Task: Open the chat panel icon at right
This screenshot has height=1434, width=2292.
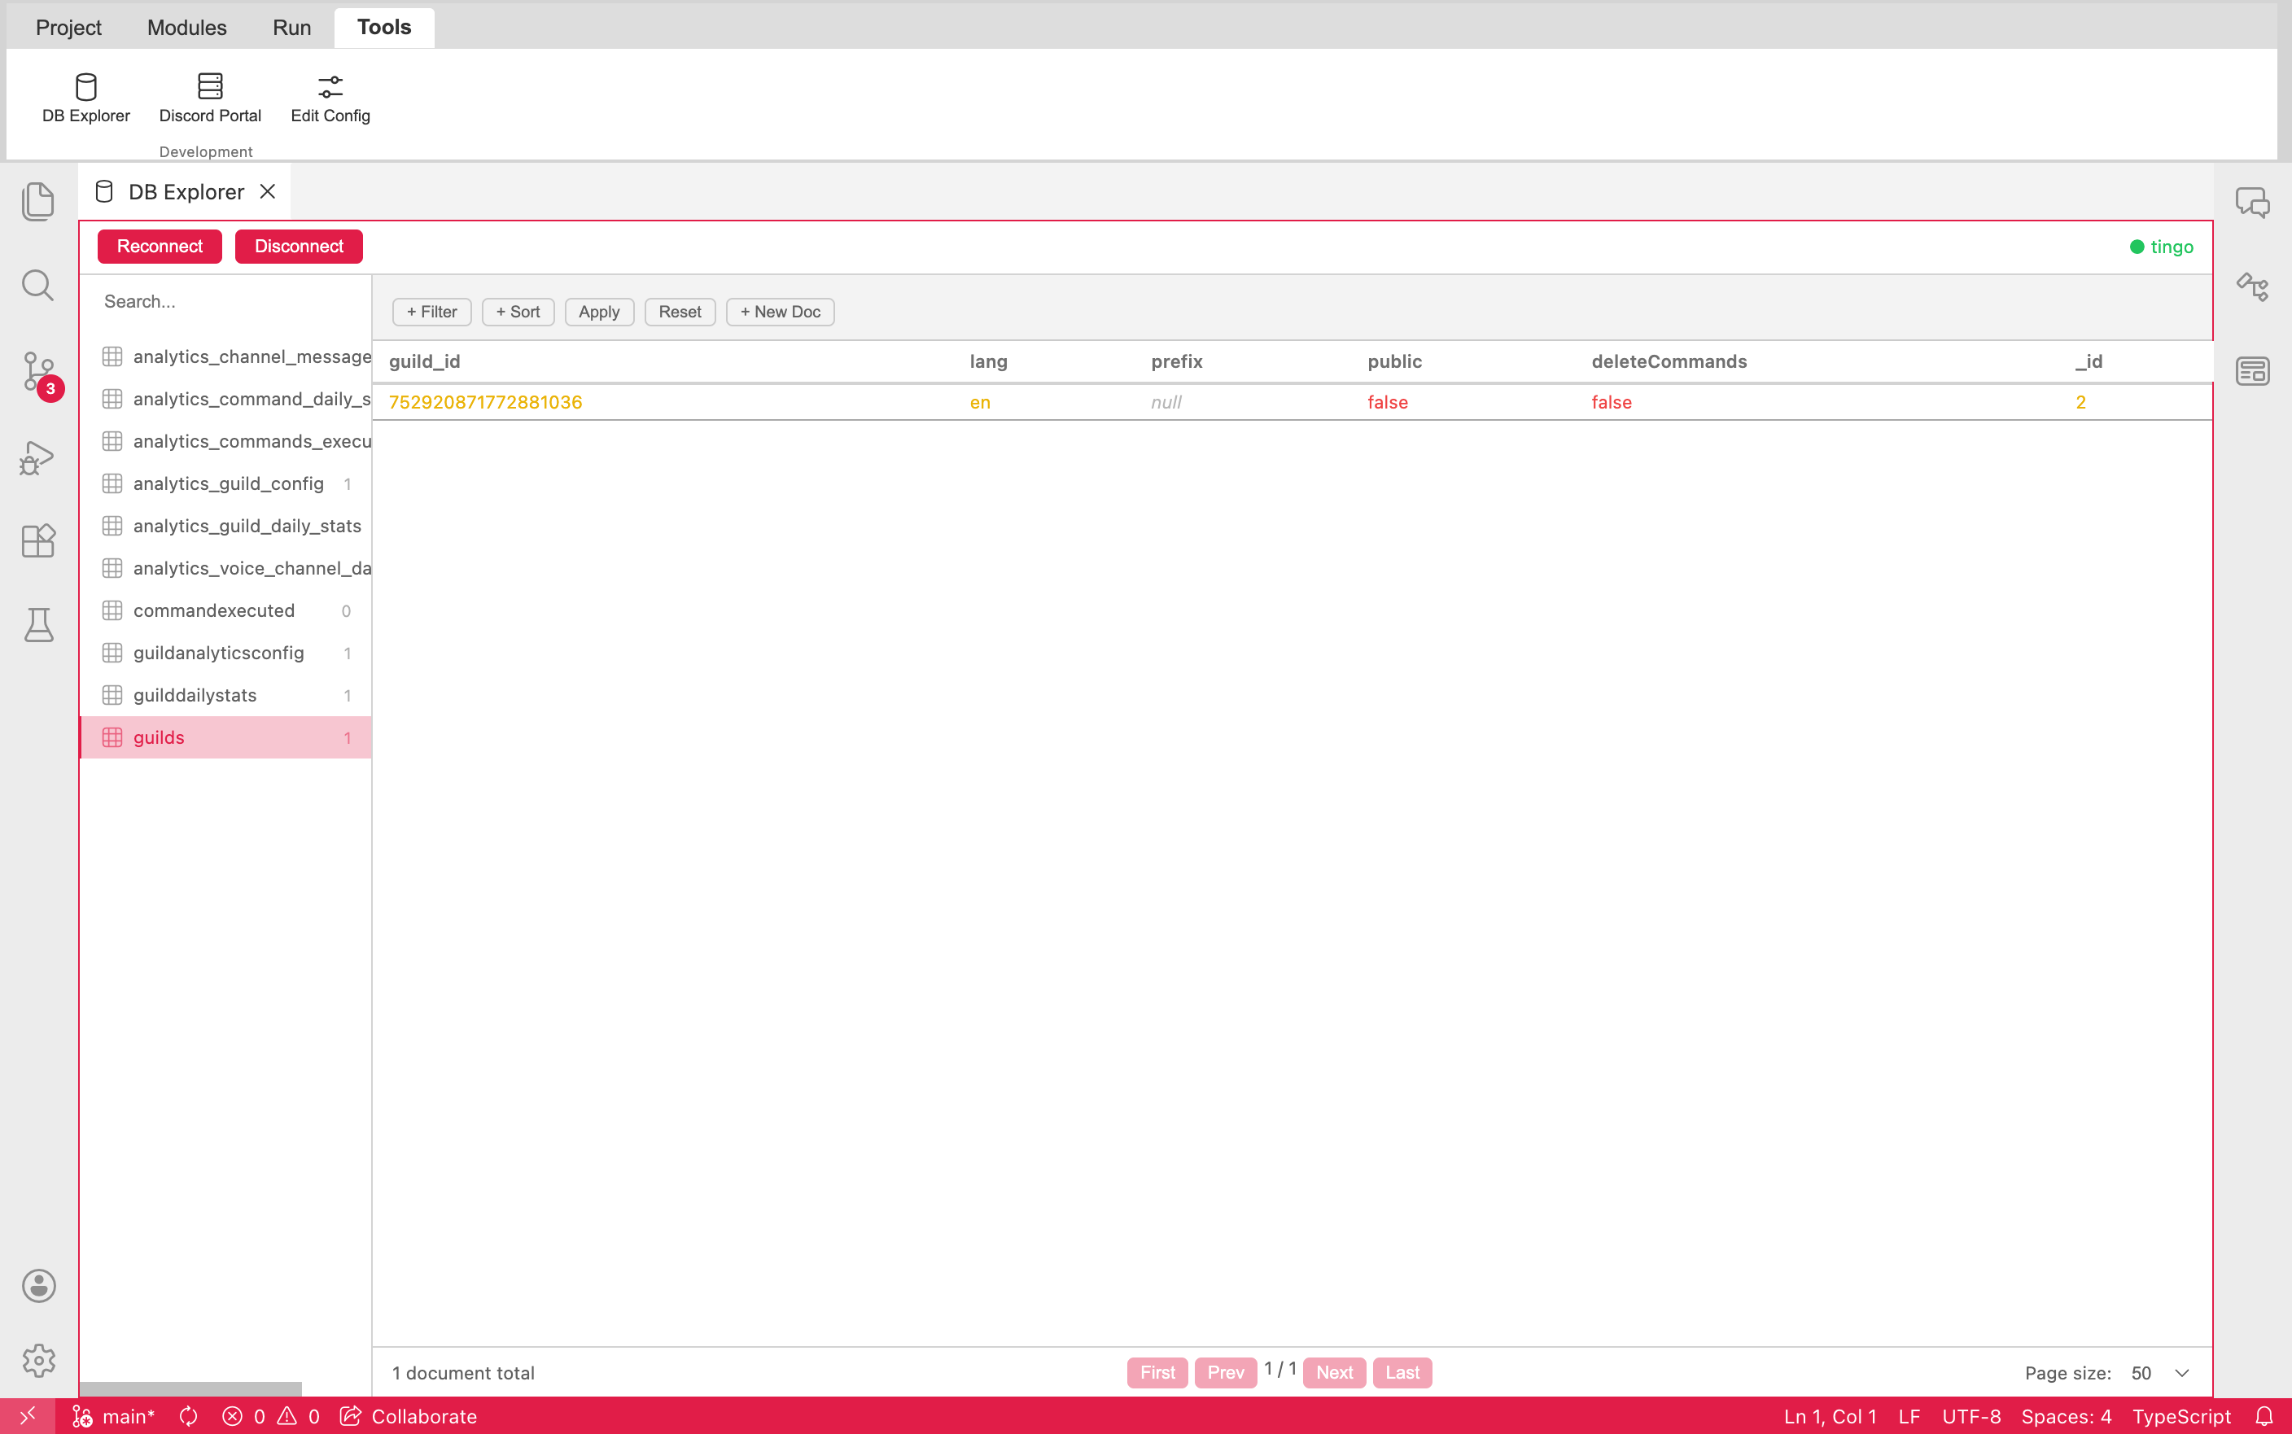Action: [x=2252, y=202]
